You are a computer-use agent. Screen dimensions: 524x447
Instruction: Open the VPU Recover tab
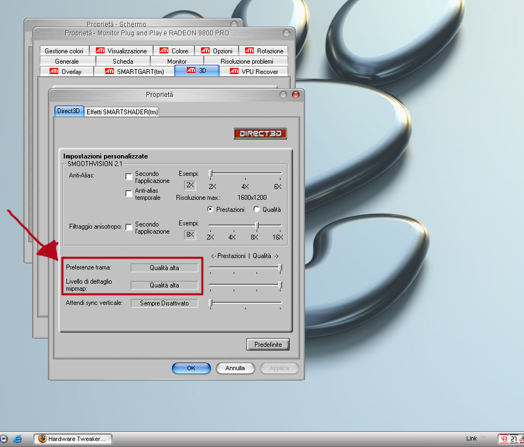254,71
